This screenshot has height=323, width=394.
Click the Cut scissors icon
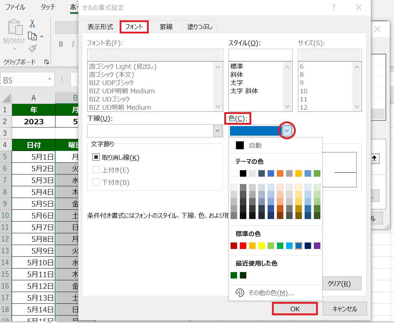click(32, 24)
